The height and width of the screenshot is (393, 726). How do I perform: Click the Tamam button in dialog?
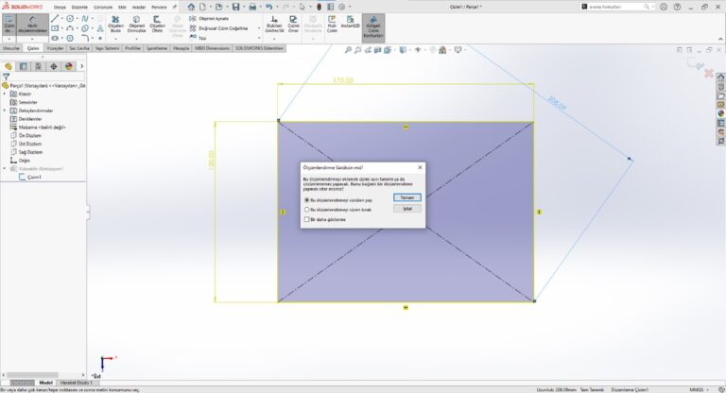click(406, 197)
